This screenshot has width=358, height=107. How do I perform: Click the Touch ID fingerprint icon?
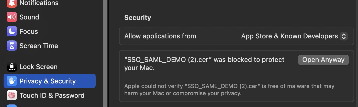(12, 95)
